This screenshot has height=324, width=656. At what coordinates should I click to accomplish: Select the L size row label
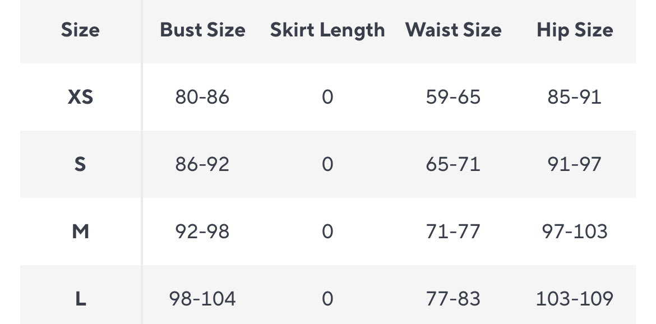[80, 299]
